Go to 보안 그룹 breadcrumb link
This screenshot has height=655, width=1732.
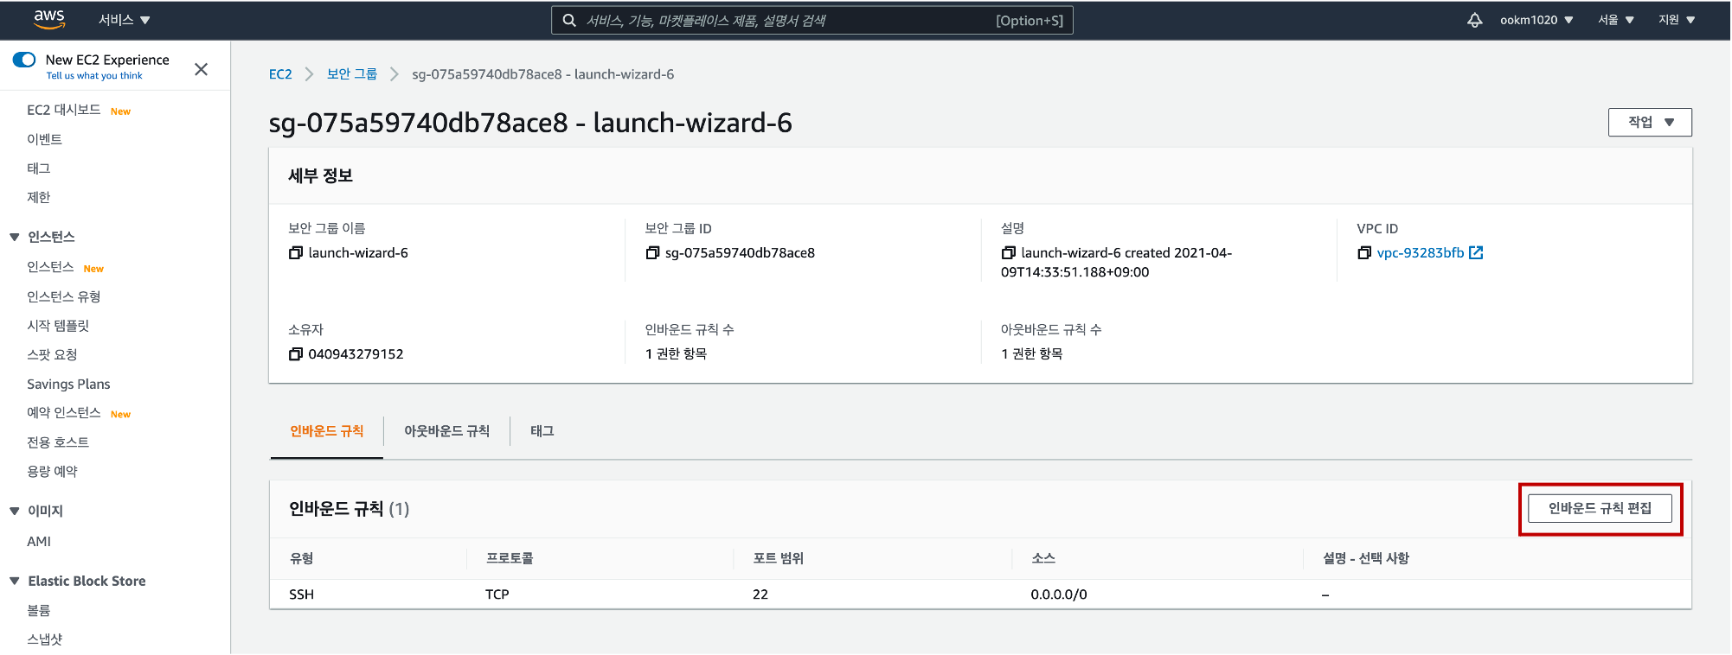[x=352, y=74]
